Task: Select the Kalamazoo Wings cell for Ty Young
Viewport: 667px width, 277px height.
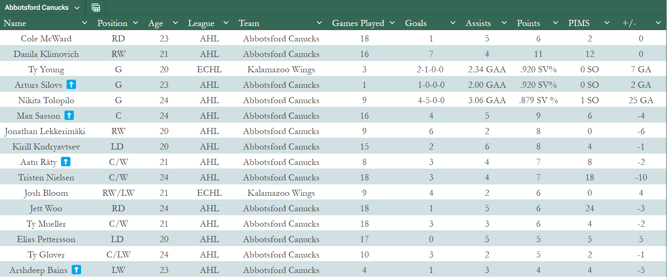Action: [281, 69]
